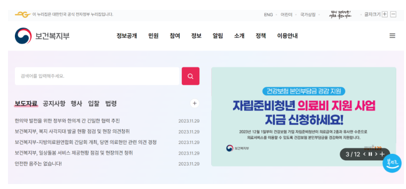Select the 공지사항 tab
The width and height of the screenshot is (406, 189).
pos(54,104)
